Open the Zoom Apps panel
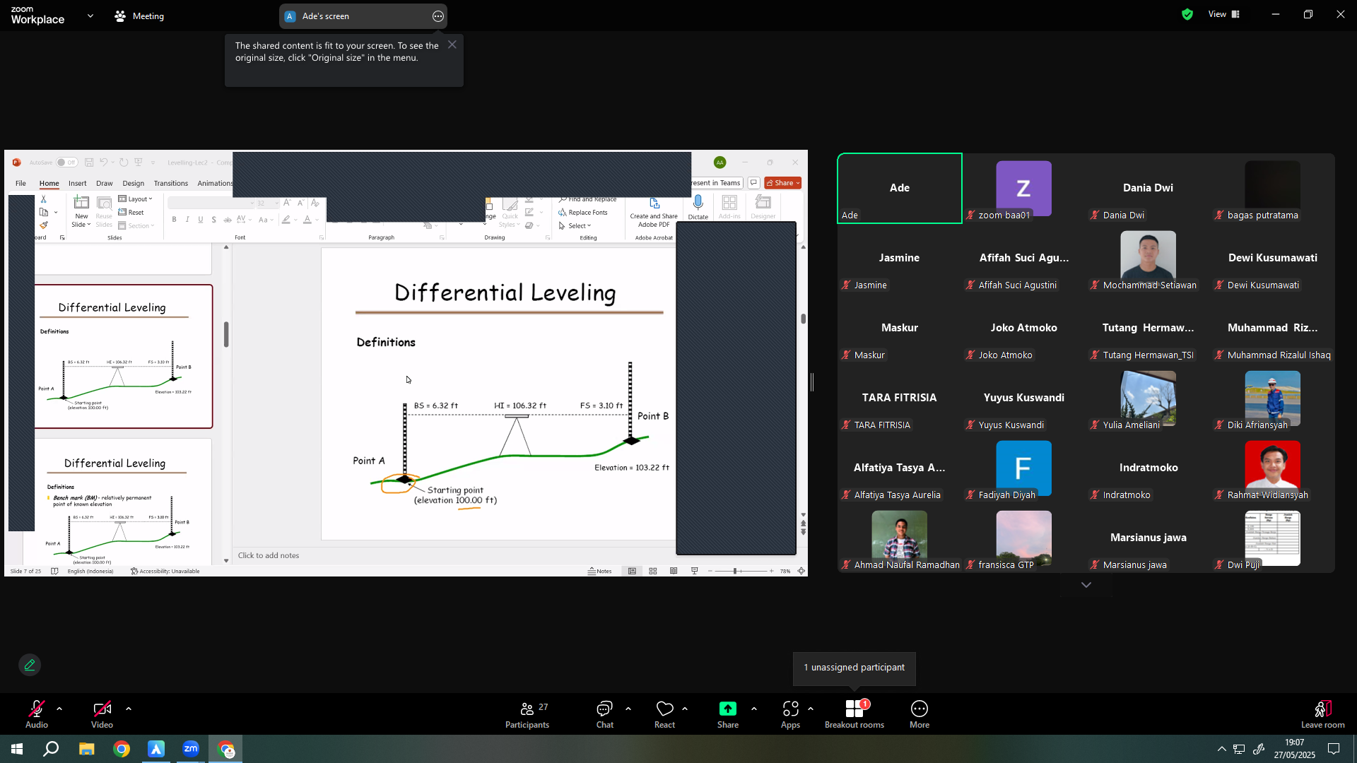The width and height of the screenshot is (1357, 763). click(790, 714)
